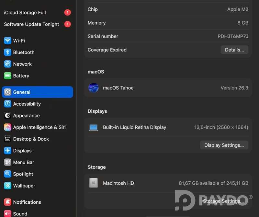Screen dimensions: 259x217
Task: Click the Displays section heading
Action: 97,111
